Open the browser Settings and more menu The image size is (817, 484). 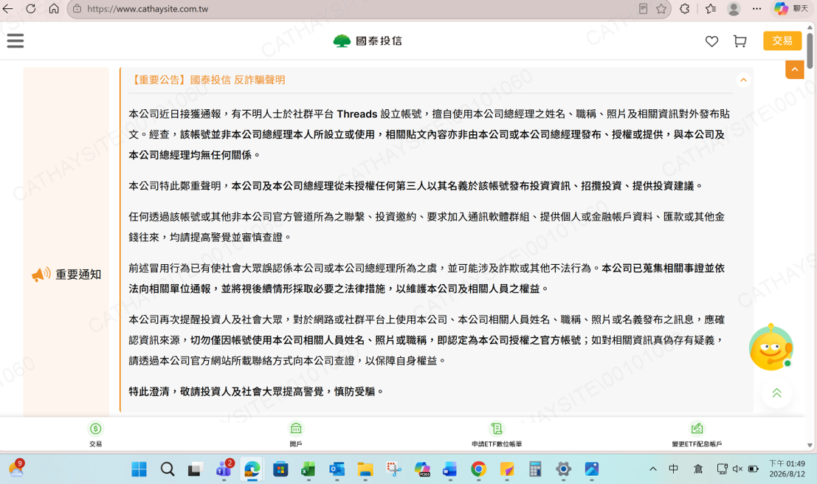757,9
